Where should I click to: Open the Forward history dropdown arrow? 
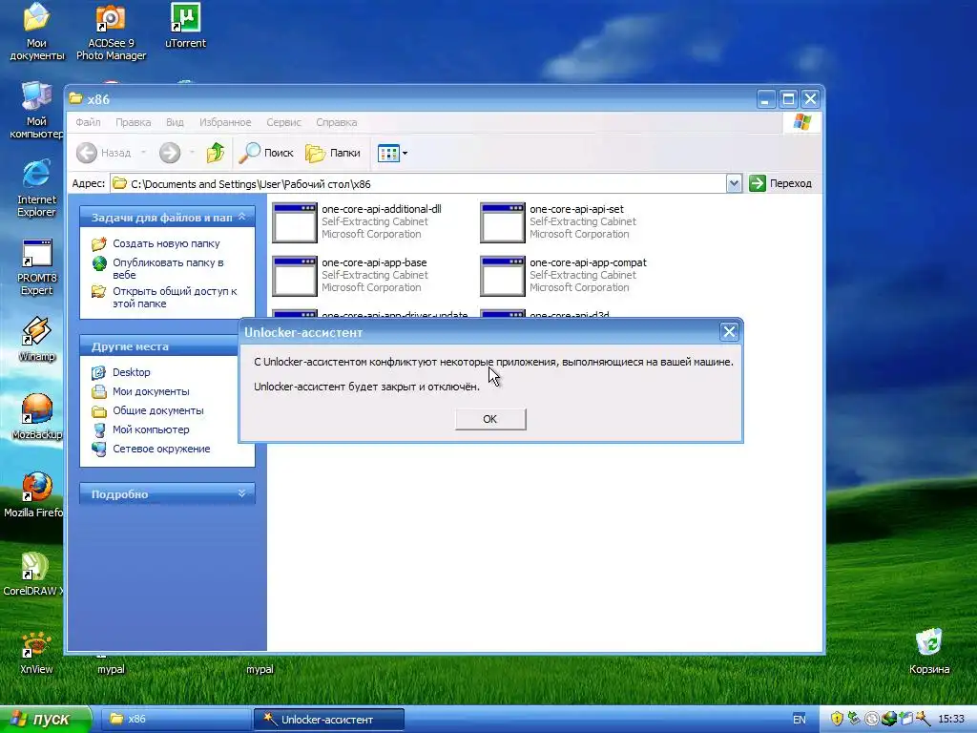pyautogui.click(x=191, y=153)
